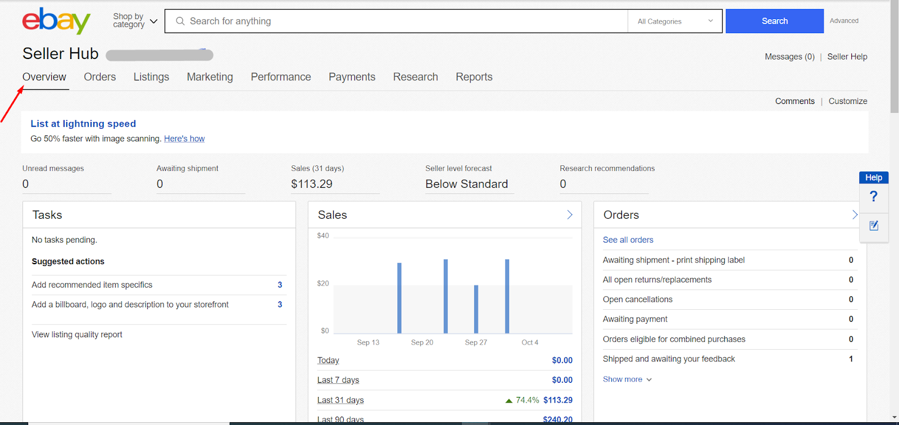Image resolution: width=899 pixels, height=425 pixels.
Task: Open Add recommended item specifics task
Action: tap(159, 285)
